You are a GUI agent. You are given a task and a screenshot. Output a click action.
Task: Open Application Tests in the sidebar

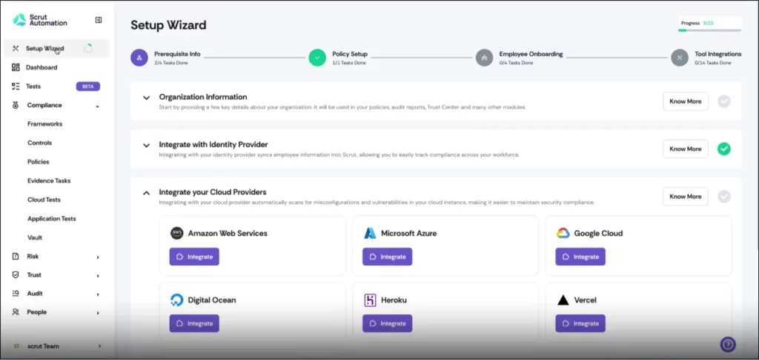coord(52,219)
